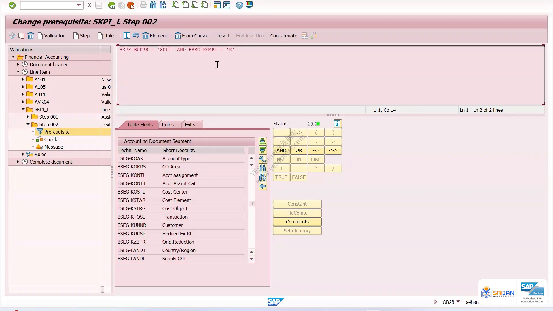Select the Check node under Step 002
Viewport: 553px width, 311px height.
tap(51, 139)
